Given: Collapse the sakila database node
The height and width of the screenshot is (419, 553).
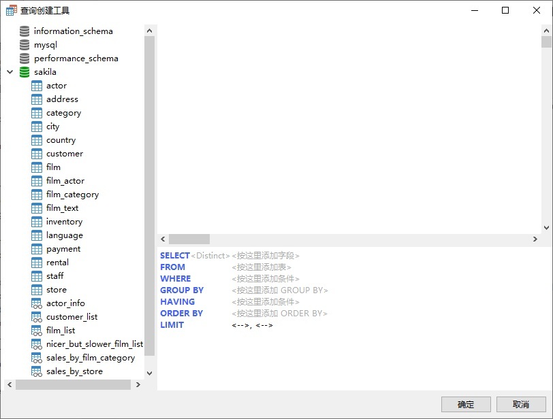Looking at the screenshot, I should (x=10, y=72).
